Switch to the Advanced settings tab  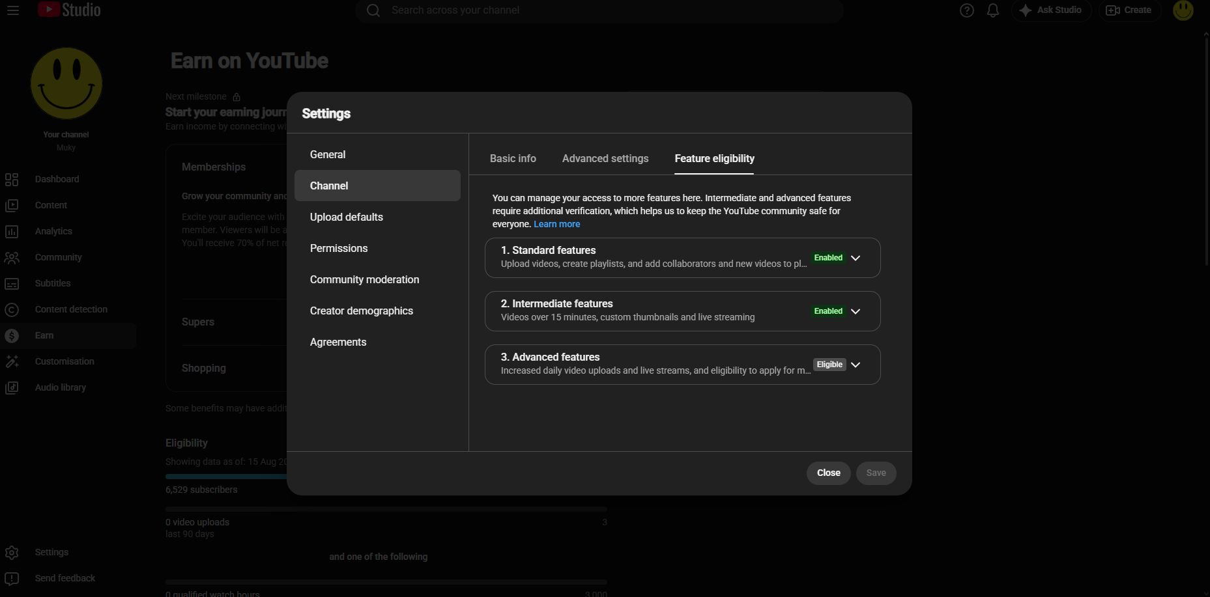pos(605,158)
